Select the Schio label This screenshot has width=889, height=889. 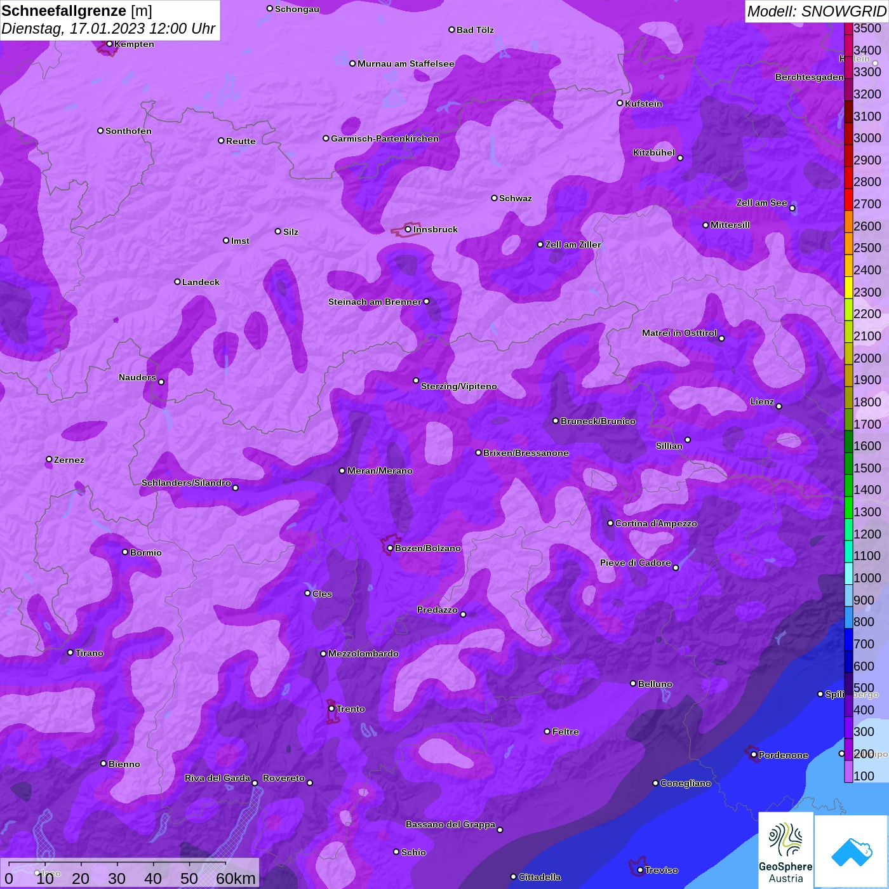[x=413, y=852]
